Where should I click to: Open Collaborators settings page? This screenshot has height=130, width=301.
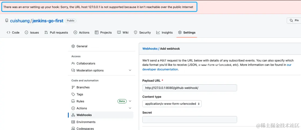pyautogui.click(x=86, y=63)
